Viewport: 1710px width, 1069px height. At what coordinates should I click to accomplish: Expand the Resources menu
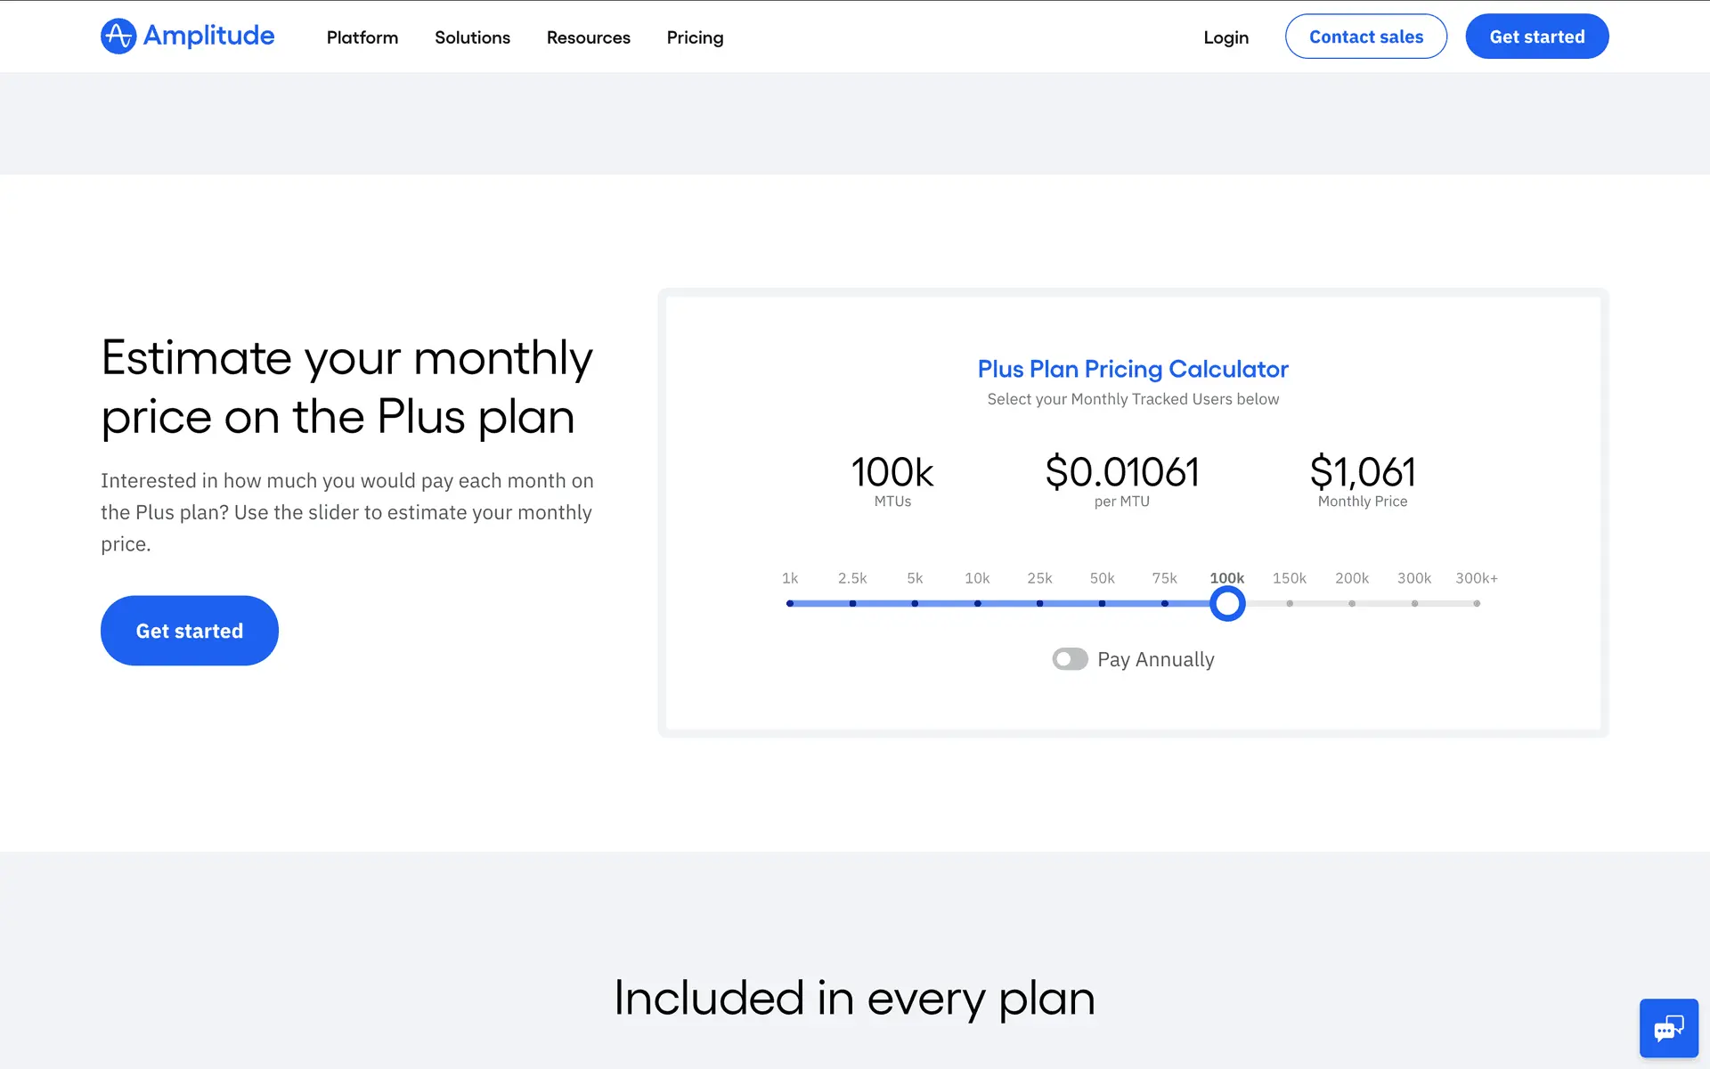coord(588,37)
